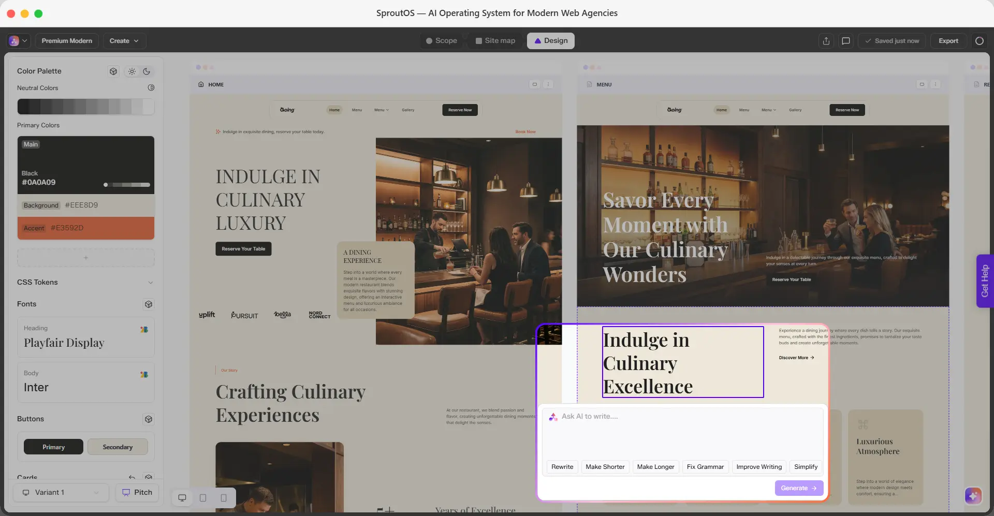The height and width of the screenshot is (516, 994).
Task: Open the Premium Modern project button
Action: [67, 41]
